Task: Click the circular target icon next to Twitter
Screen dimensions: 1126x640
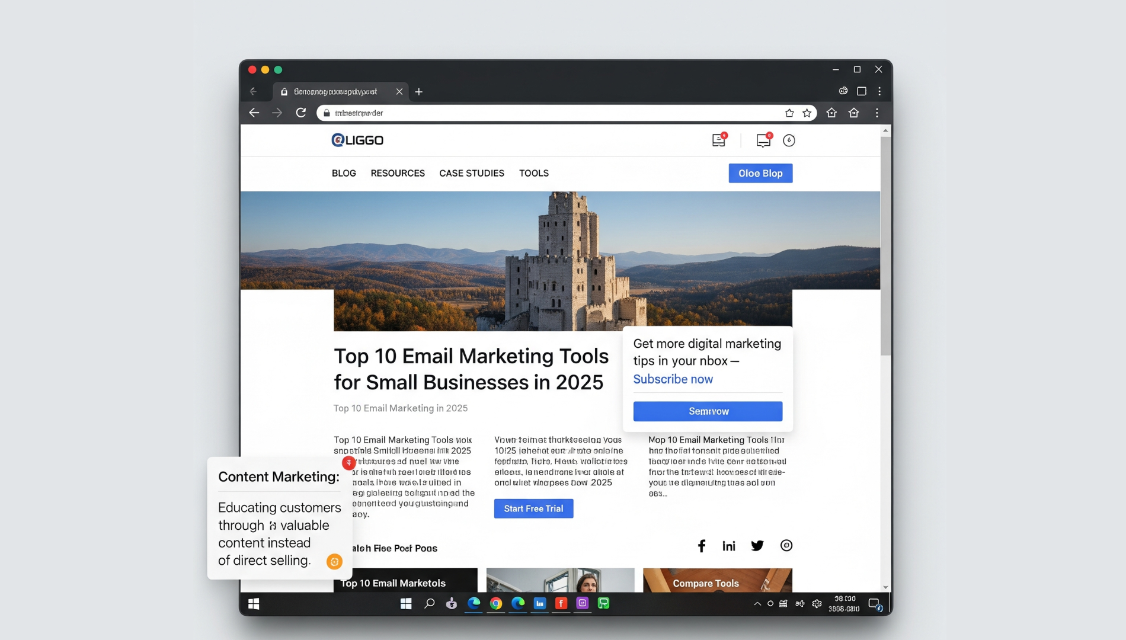Action: click(786, 546)
